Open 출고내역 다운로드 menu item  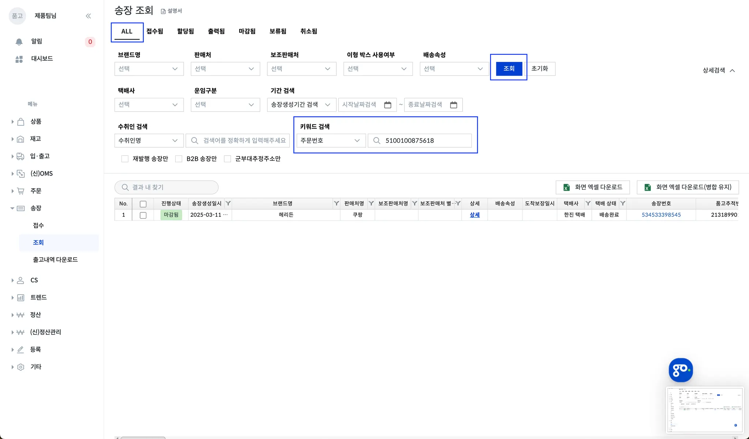55,260
